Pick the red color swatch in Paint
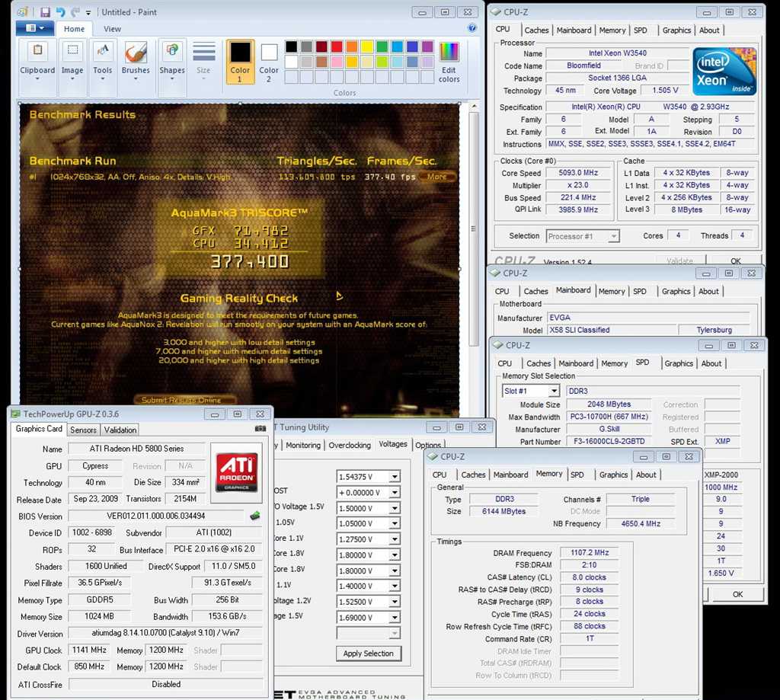780x700 pixels. [x=337, y=46]
